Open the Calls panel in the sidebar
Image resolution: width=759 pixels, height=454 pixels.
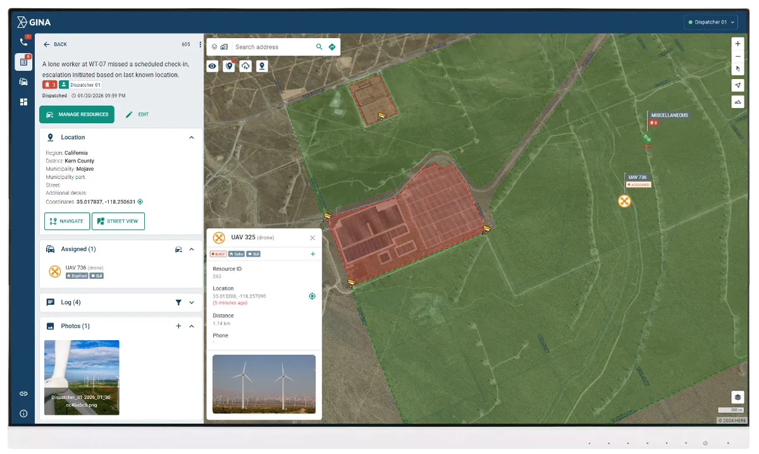(x=24, y=42)
